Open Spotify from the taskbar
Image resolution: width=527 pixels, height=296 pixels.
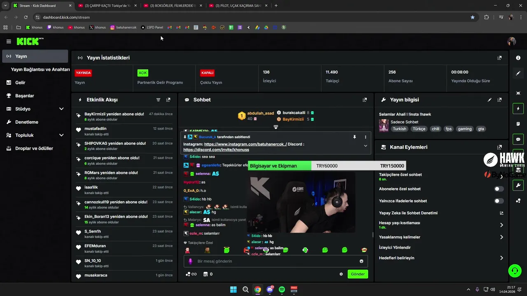point(282,289)
